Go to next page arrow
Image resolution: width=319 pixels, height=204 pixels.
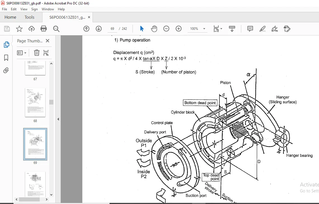pyautogui.click(x=99, y=29)
